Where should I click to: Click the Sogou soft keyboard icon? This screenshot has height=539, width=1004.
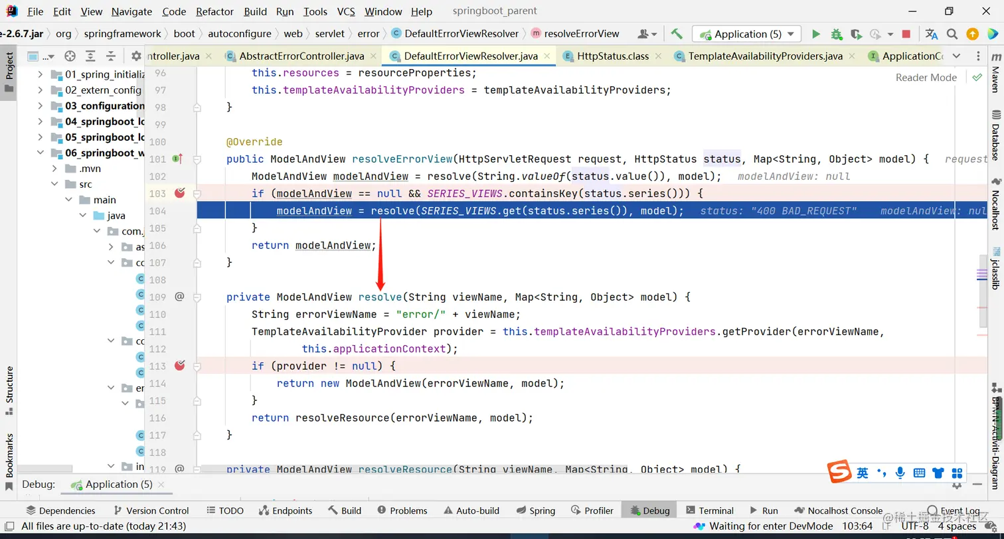coord(919,473)
